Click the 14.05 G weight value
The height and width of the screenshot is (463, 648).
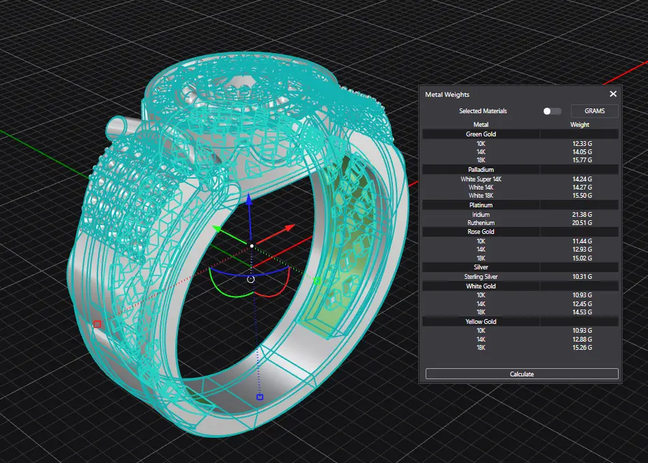pos(582,151)
